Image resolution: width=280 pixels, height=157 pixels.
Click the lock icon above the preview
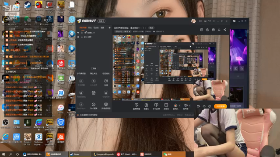click(x=207, y=30)
